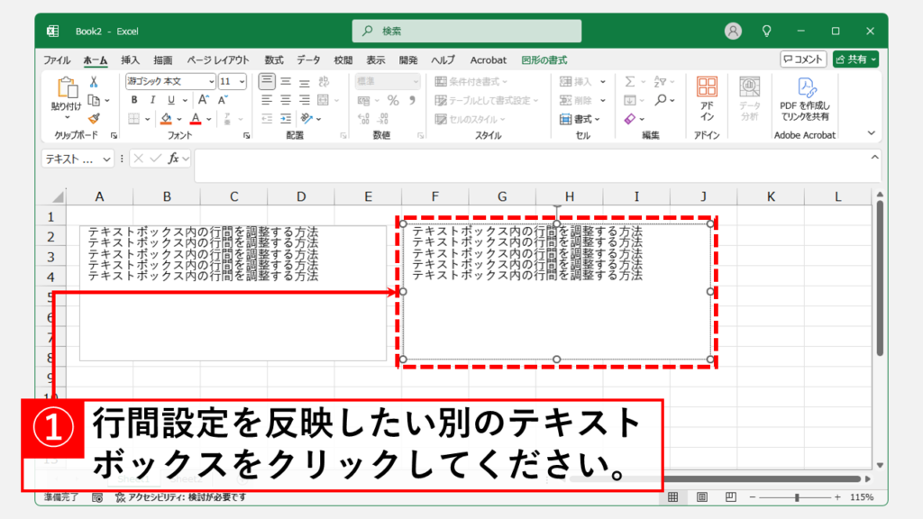Image resolution: width=923 pixels, height=519 pixels.
Task: Click the 検索 search box in title bar
Action: tap(466, 31)
